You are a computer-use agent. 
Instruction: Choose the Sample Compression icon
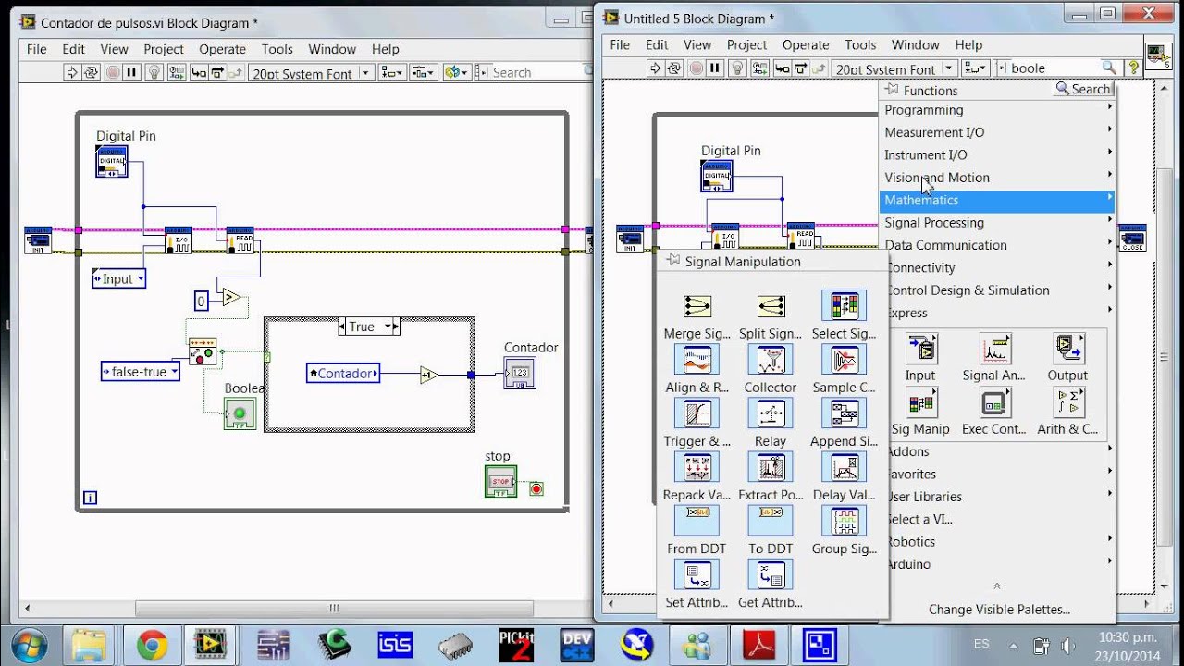[x=844, y=360]
